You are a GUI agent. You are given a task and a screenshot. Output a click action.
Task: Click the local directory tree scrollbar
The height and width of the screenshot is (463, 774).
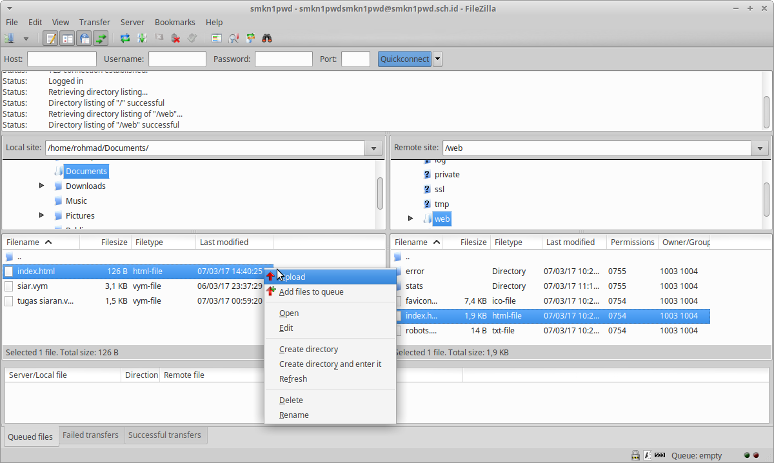(x=381, y=193)
